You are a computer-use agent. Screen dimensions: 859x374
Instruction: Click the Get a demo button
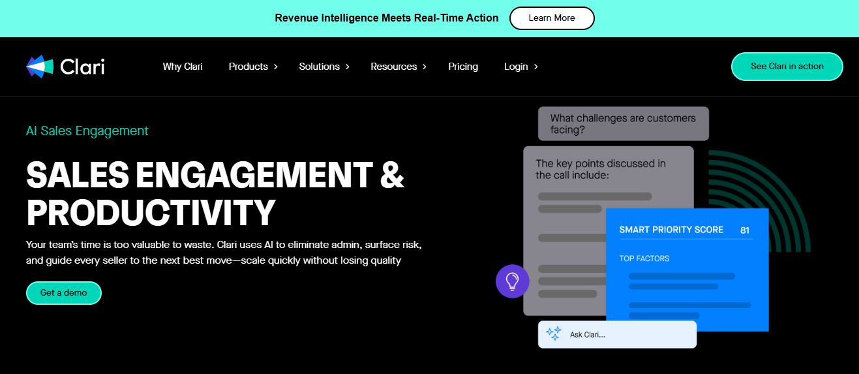pos(64,293)
